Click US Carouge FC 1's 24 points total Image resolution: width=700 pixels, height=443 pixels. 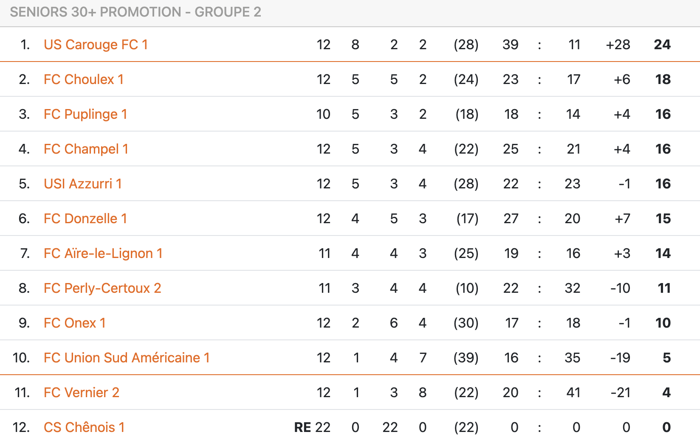pyautogui.click(x=662, y=45)
